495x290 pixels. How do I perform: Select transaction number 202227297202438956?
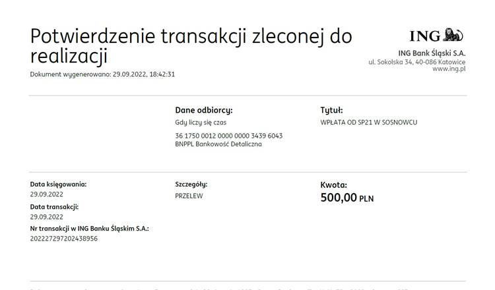(x=64, y=239)
